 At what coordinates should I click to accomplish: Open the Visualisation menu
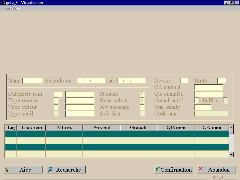point(10,9)
